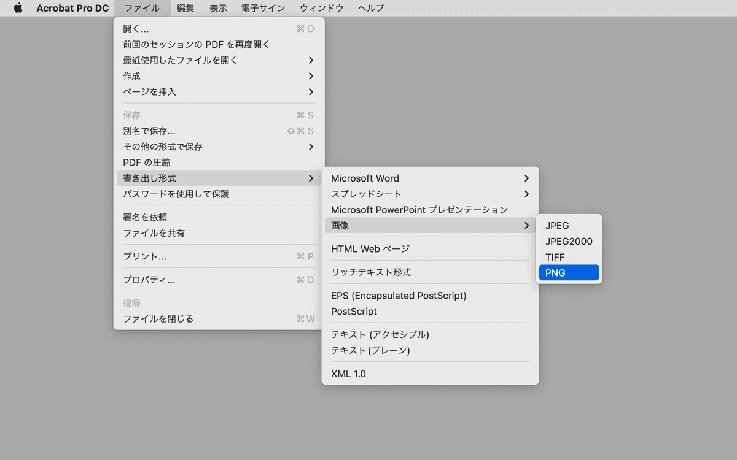Viewport: 737px width, 460px height.
Task: Click the 書き出し形式 menu entry
Action: click(219, 178)
